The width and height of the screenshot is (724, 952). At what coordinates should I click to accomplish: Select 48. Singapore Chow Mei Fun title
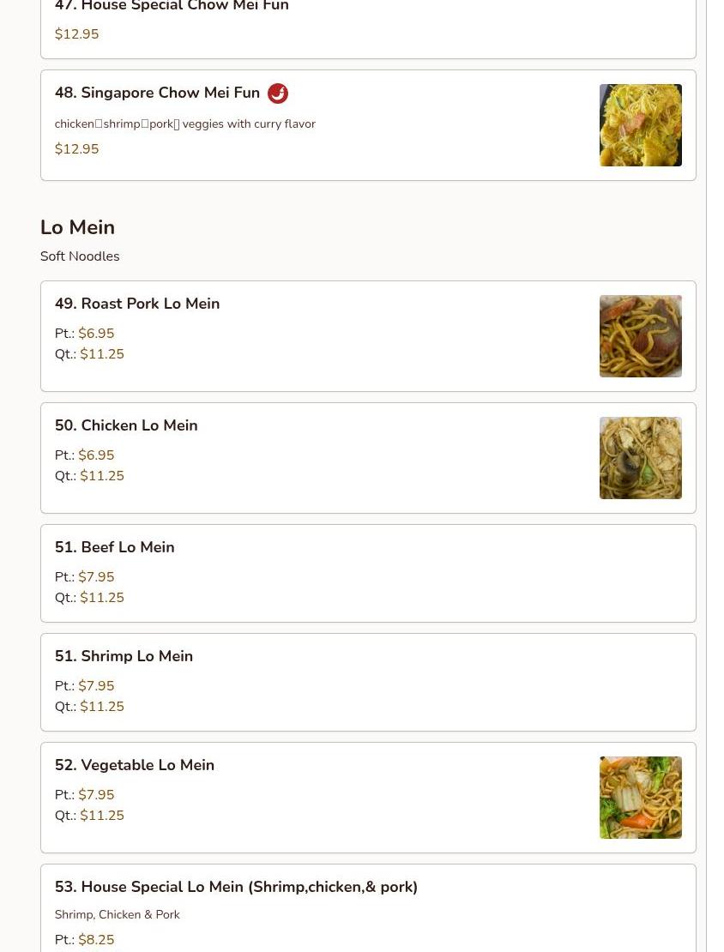157,93
